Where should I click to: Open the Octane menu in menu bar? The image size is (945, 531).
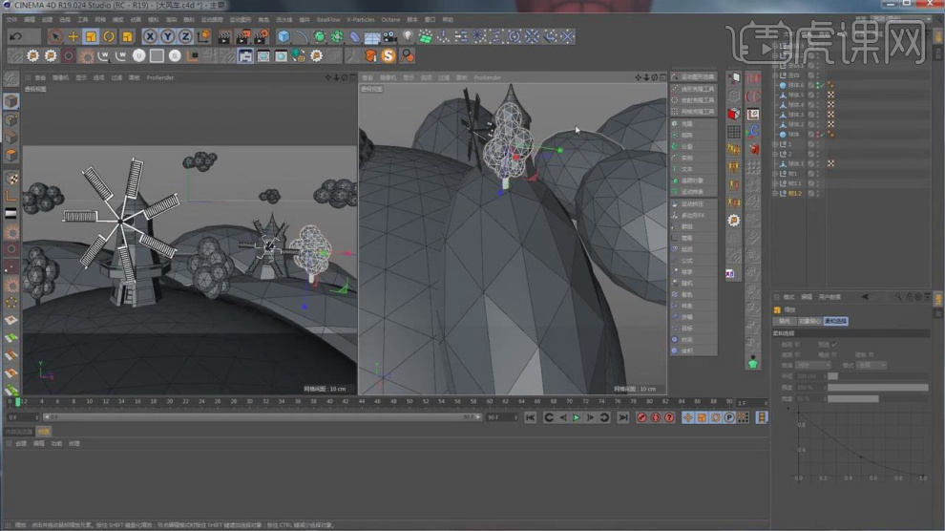pyautogui.click(x=390, y=19)
